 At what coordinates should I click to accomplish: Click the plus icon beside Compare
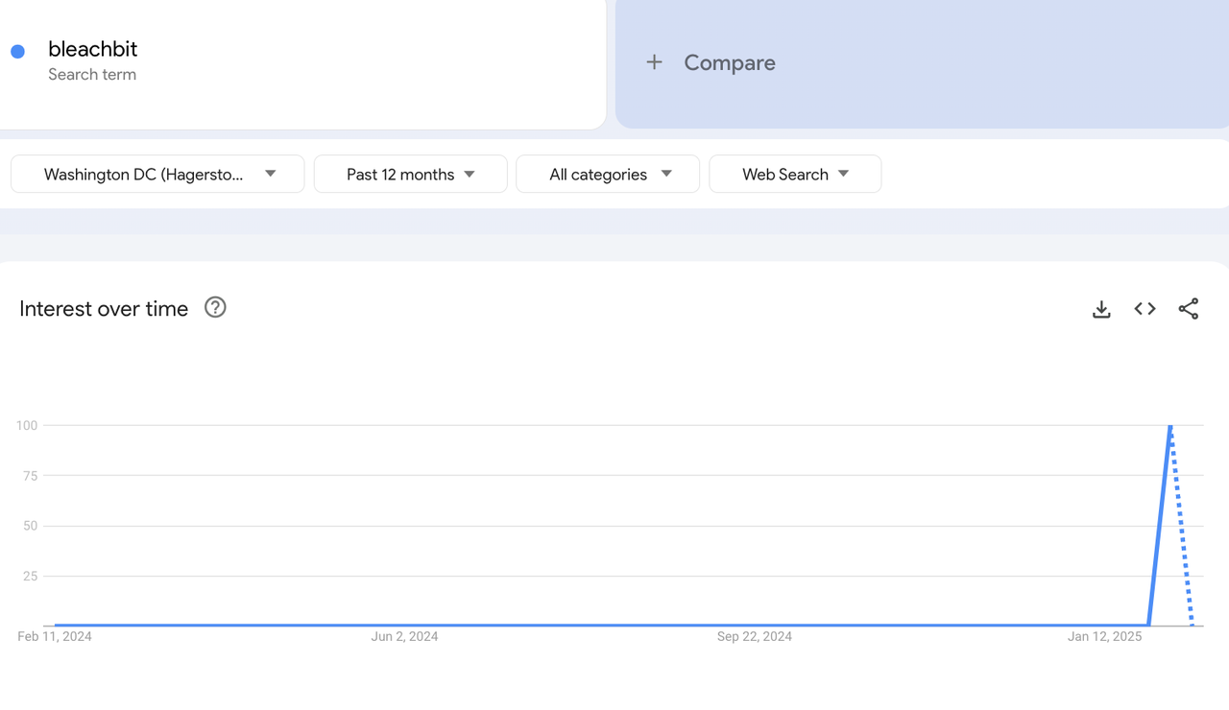654,62
